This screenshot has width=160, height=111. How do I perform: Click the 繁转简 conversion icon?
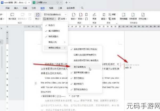(x=112, y=14)
